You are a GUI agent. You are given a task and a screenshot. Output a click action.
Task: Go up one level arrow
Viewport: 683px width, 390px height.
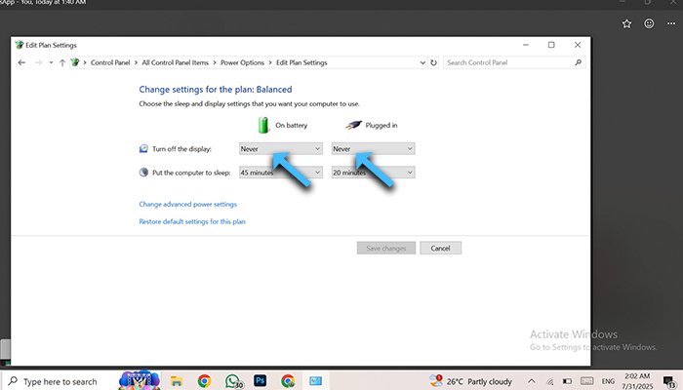point(62,62)
